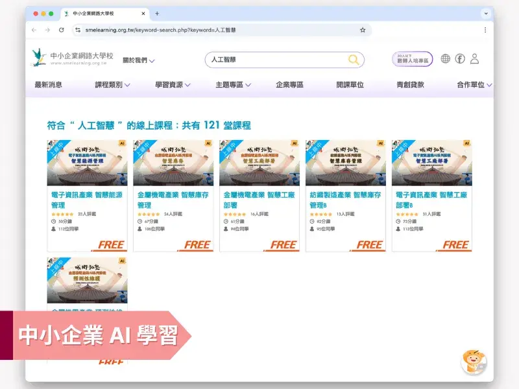Click the 73分鐘 duration text
This screenshot has width=519, height=389.
[410, 221]
